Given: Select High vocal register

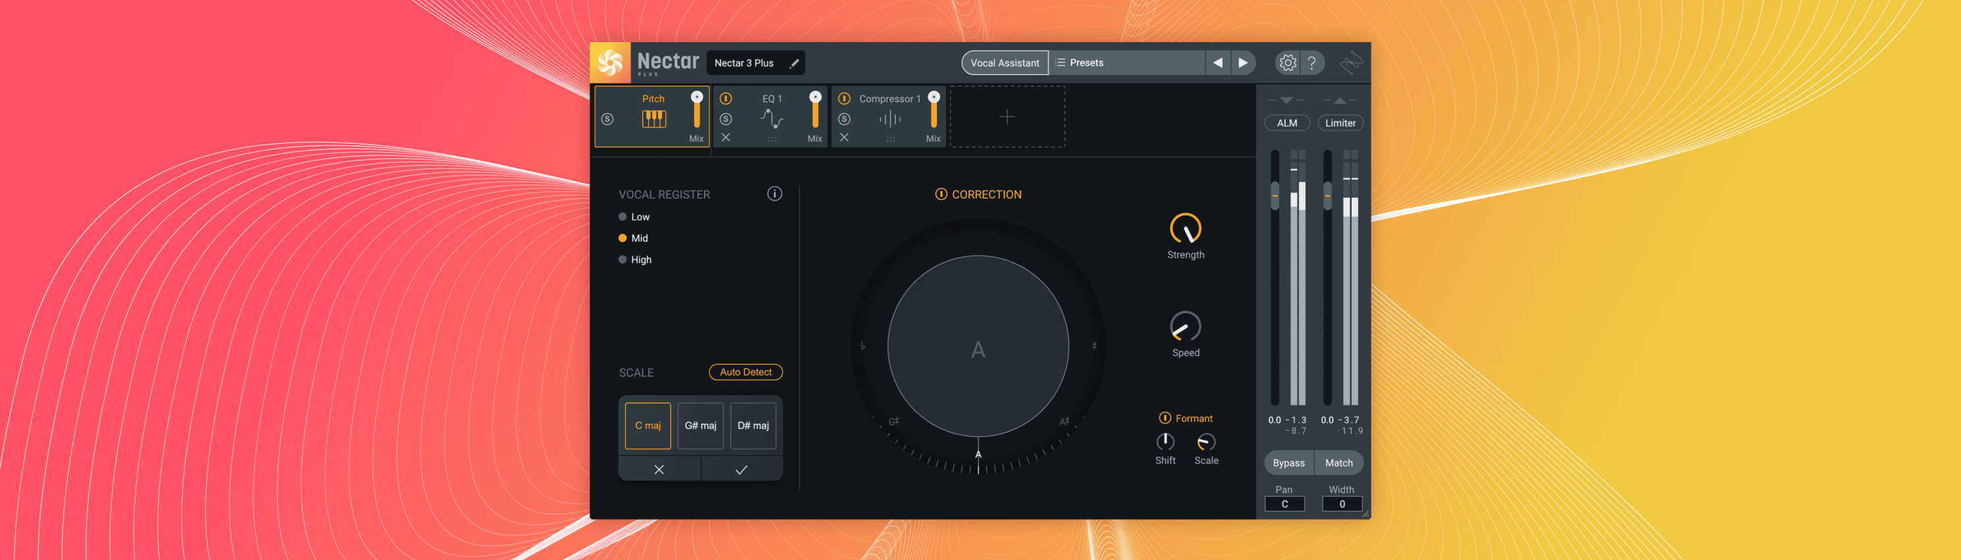Looking at the screenshot, I should tap(635, 260).
